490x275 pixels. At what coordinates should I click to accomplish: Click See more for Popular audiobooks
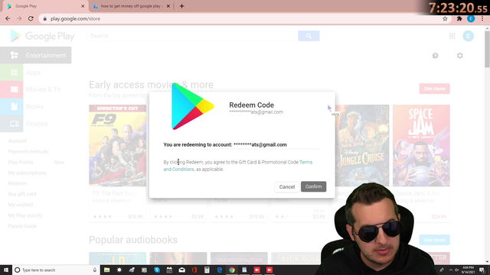click(x=434, y=240)
